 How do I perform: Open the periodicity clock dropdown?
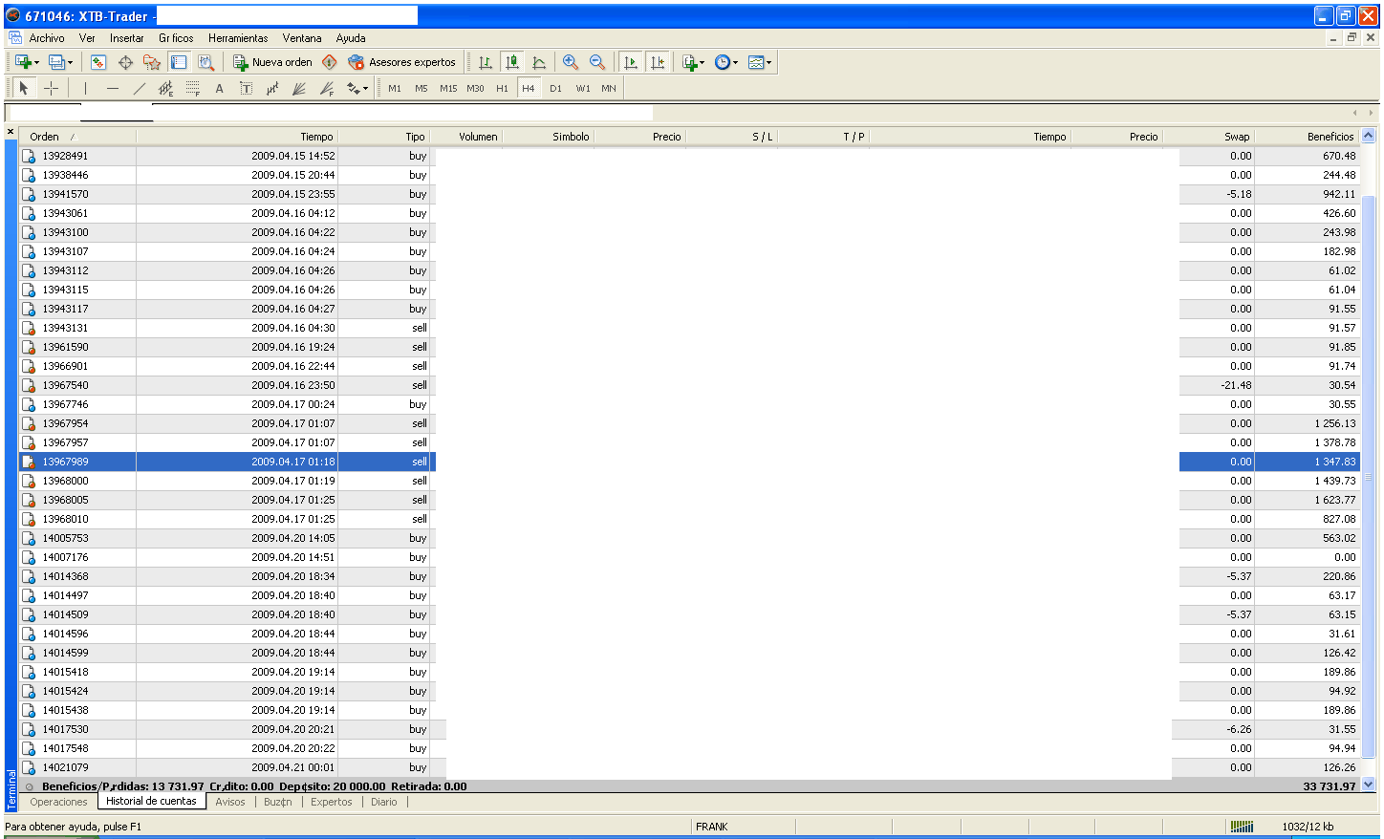point(735,63)
